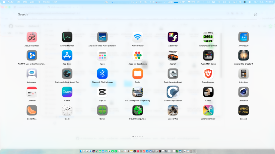Open the Apple menu
The height and width of the screenshot is (154, 275).
pos(4,2)
